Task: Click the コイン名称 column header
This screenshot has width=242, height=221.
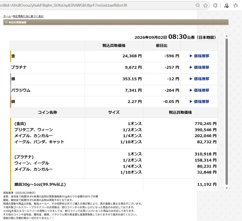Action: tap(47, 112)
